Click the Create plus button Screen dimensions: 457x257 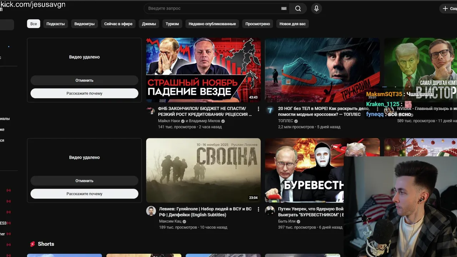[x=449, y=9]
